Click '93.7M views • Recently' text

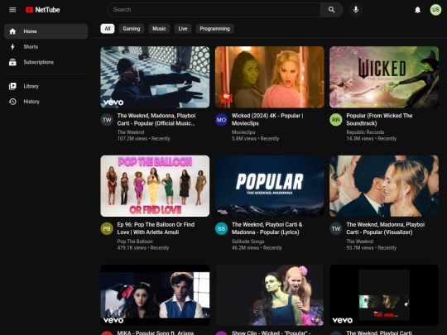coord(371,248)
